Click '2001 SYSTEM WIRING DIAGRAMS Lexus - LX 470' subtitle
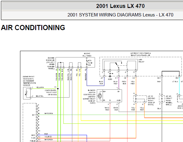The width and height of the screenshot is (183, 142). click(120, 15)
